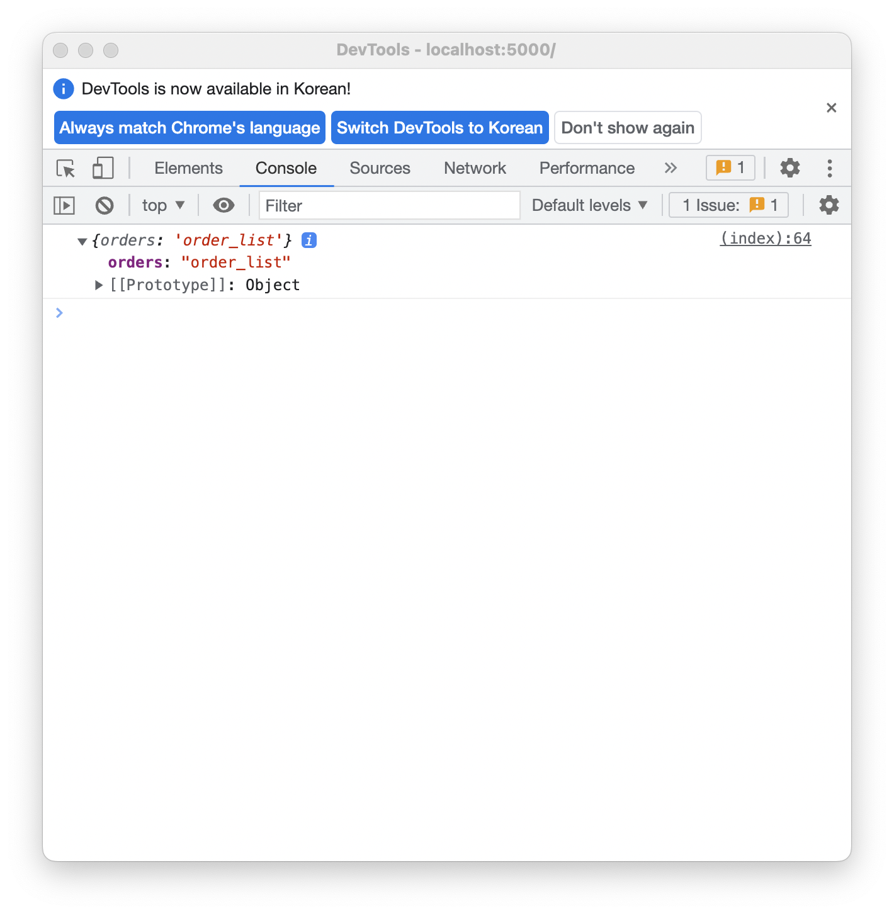The height and width of the screenshot is (914, 894).
Task: Open the three-dot customize DevTools menu
Action: 829,168
